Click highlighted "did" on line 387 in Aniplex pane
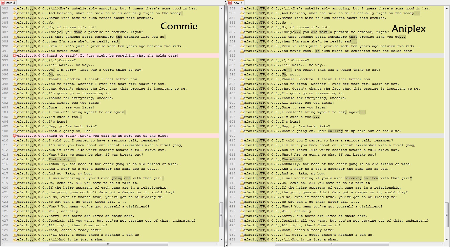Viewport: 450px width, 247px height. tap(314, 32)
